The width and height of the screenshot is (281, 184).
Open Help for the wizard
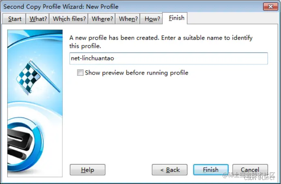[88, 170]
